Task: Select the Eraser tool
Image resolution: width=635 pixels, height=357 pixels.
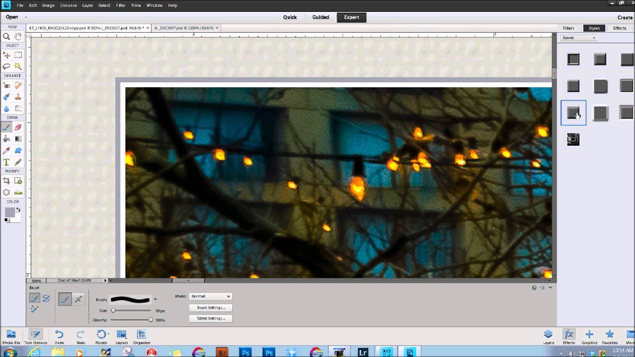Action: (x=18, y=127)
